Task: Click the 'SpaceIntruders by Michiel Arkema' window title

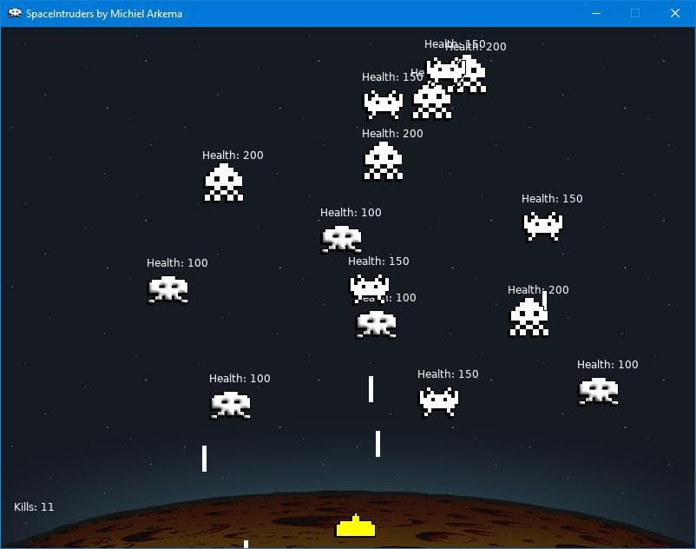Action: [104, 14]
